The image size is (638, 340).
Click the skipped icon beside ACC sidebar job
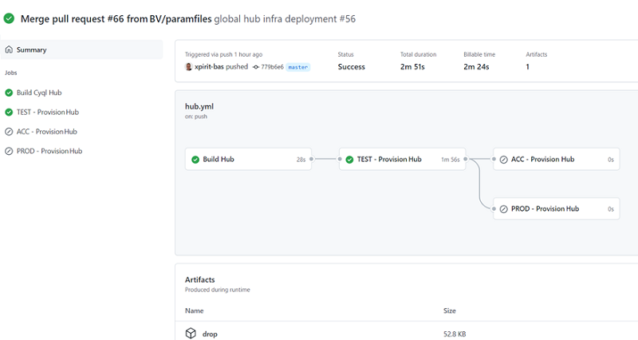coord(9,132)
